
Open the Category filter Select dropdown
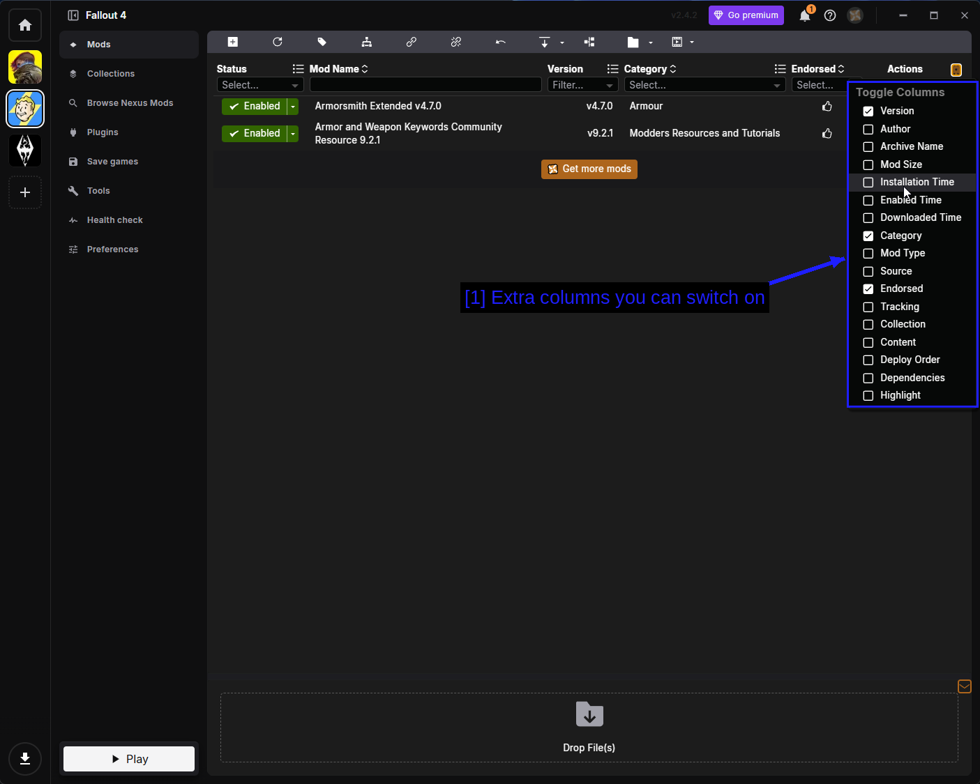705,85
